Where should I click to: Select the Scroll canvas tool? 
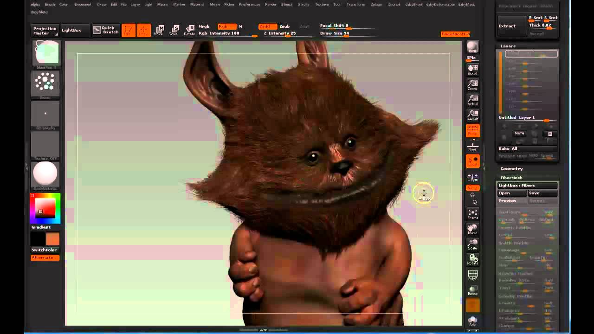[472, 70]
